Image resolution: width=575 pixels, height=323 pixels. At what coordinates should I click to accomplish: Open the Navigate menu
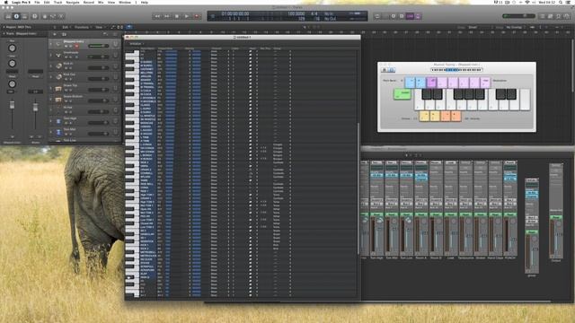point(73,2)
